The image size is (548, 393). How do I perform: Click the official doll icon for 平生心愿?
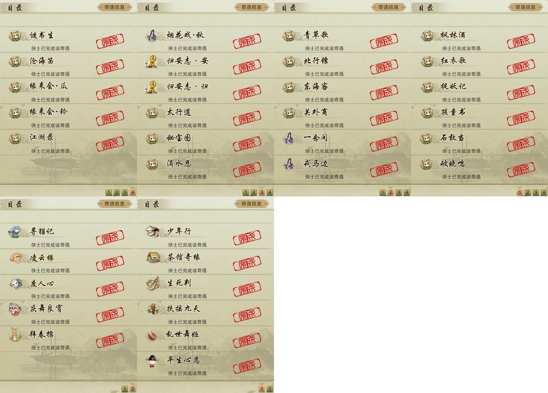coord(151,361)
